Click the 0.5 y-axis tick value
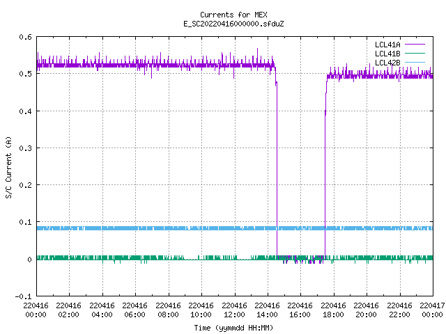Image resolution: width=446 pixels, height=334 pixels. (25, 74)
